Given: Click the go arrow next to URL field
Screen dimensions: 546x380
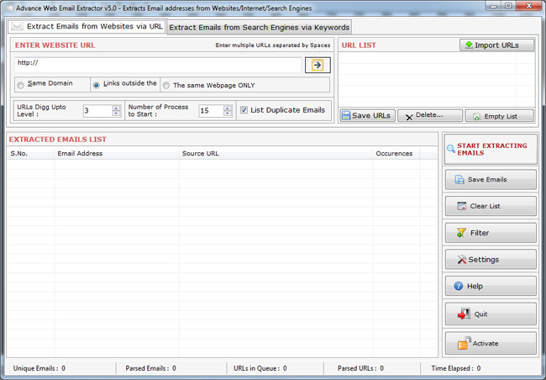Looking at the screenshot, I should pyautogui.click(x=318, y=66).
